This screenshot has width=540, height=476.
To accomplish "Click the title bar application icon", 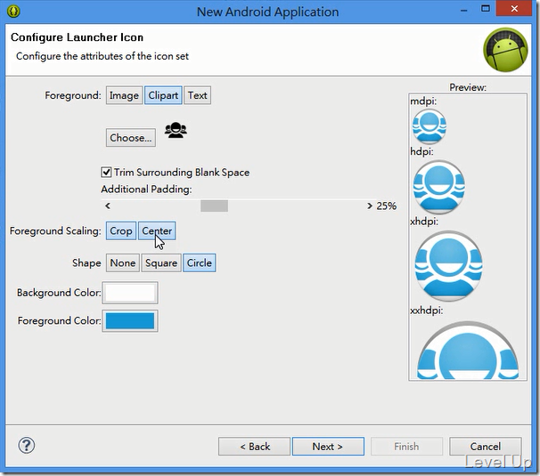I will [x=13, y=11].
